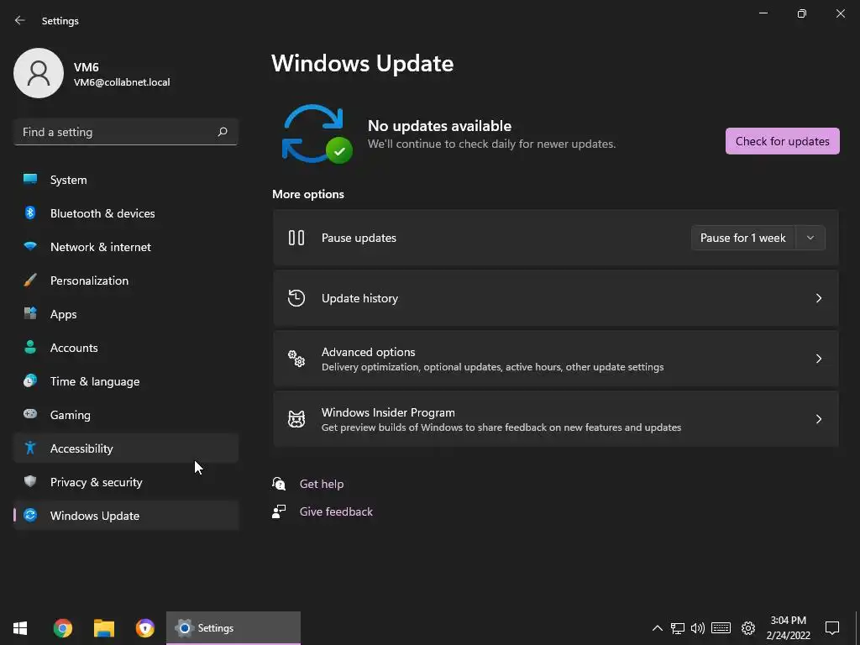Go to Time & language

coord(126,380)
